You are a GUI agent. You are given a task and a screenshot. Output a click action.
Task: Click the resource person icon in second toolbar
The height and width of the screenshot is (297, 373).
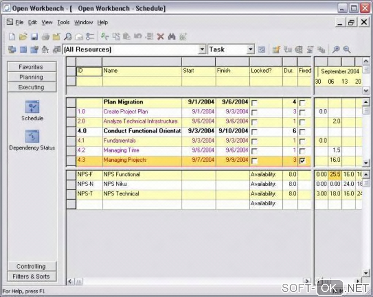pos(45,49)
